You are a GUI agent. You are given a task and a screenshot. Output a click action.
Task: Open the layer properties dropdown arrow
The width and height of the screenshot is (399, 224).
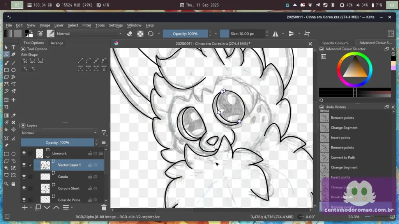72,208
